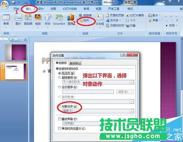Viewport: 183px width, 142px height.
Task: Click the 运行程序 path input field
Action: (x=88, y=92)
